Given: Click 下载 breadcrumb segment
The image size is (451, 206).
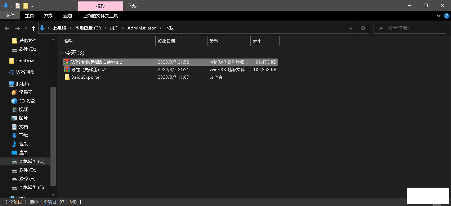Looking at the screenshot, I should [169, 28].
